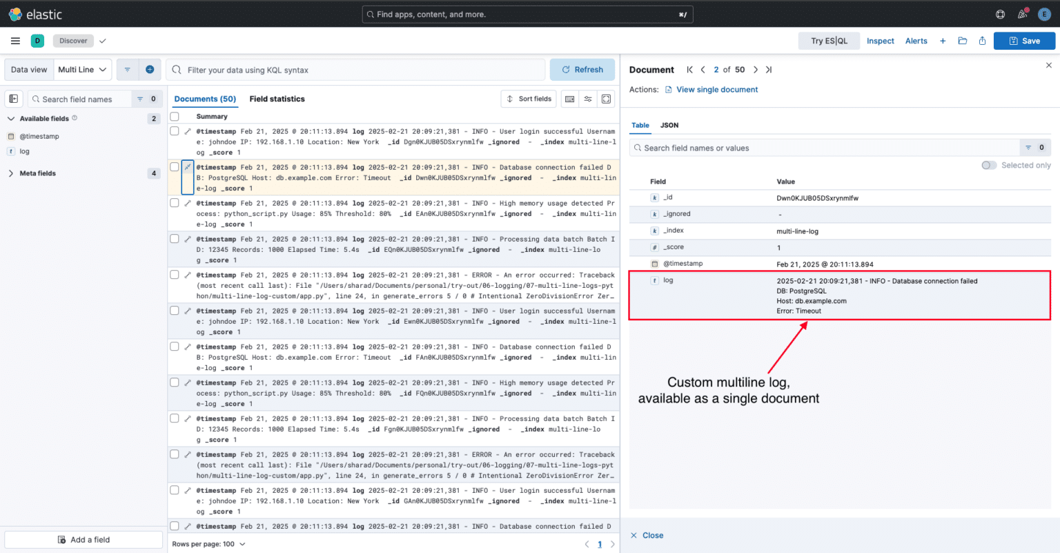Open the Multi Line data view dropdown
The height and width of the screenshot is (553, 1060).
tap(82, 69)
